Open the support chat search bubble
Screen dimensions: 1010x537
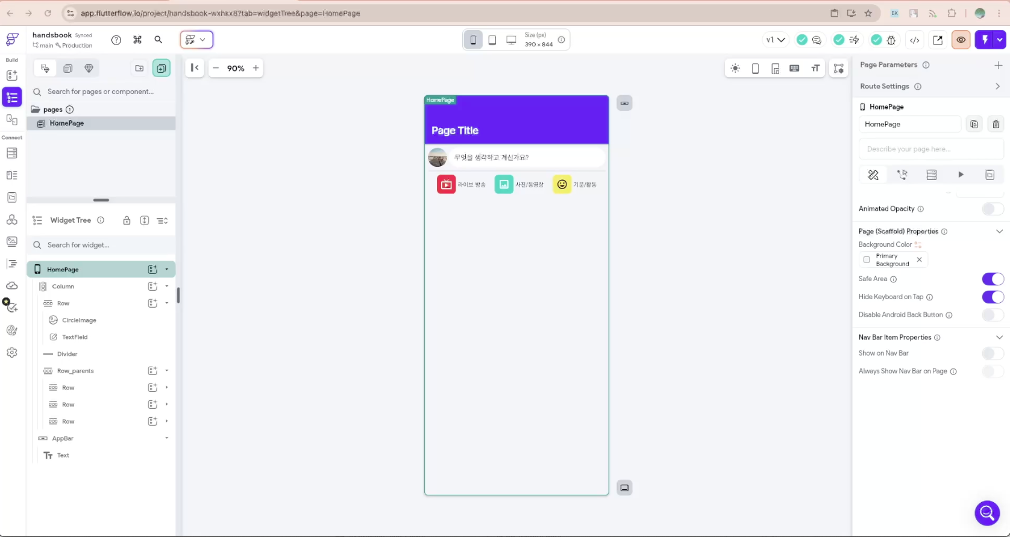(987, 513)
